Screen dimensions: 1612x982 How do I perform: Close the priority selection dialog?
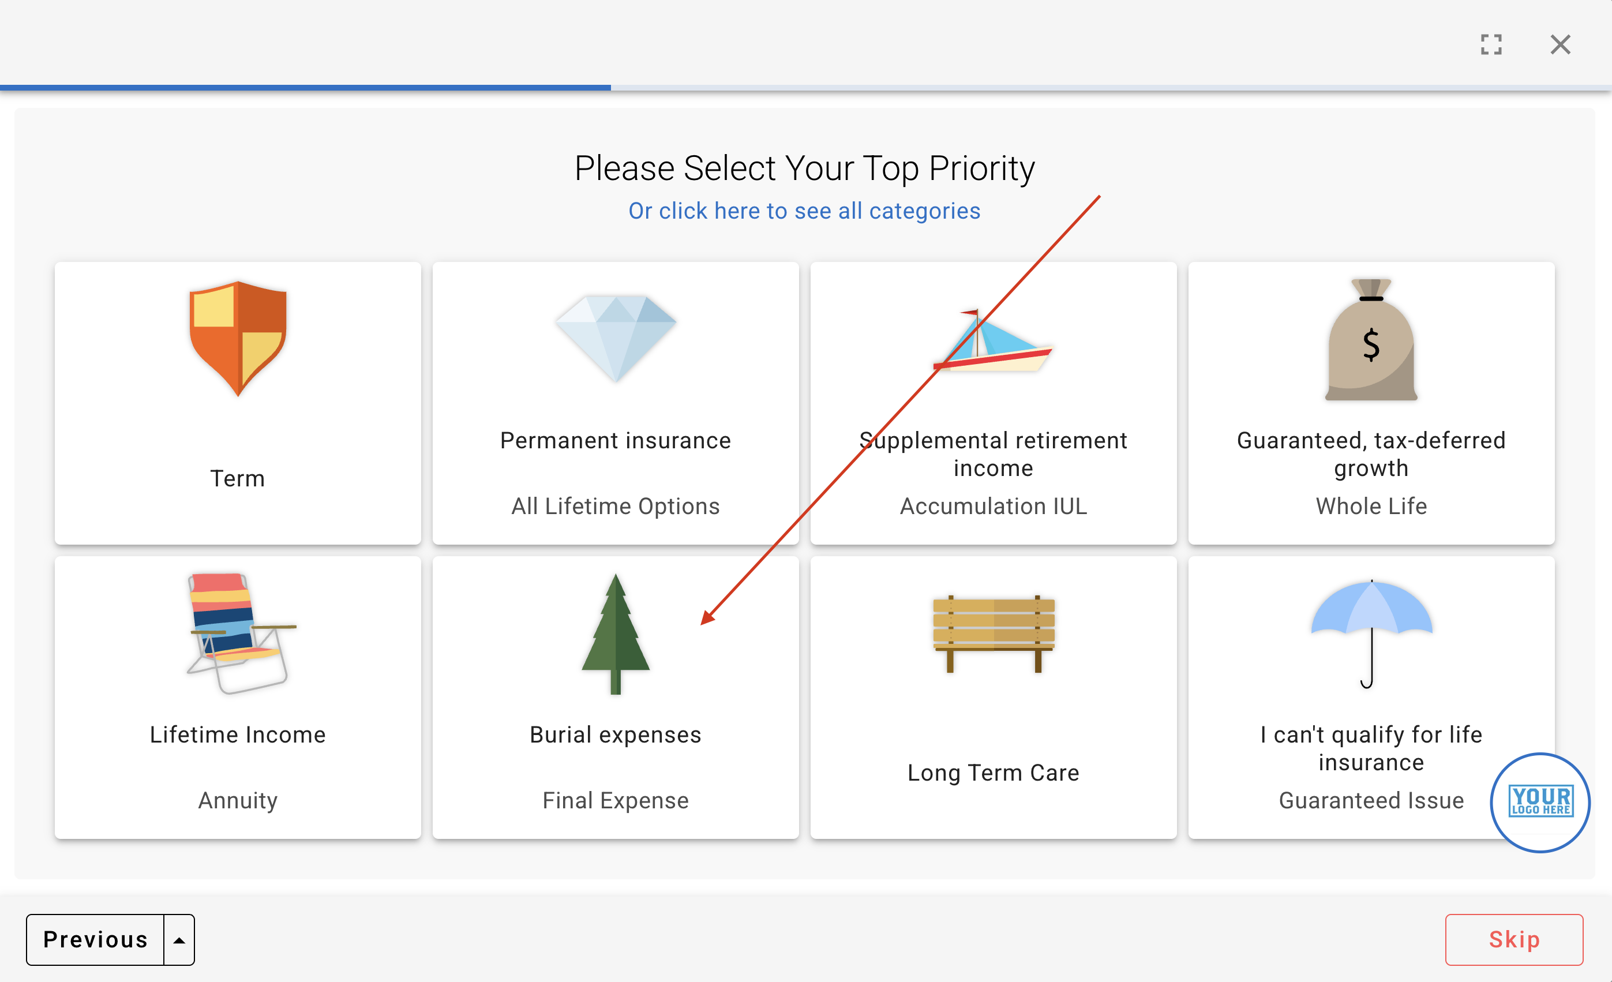coord(1560,44)
